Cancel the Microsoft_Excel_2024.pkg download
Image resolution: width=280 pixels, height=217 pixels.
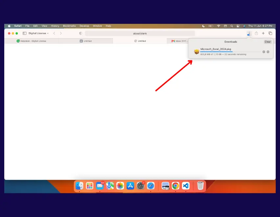(x=264, y=52)
